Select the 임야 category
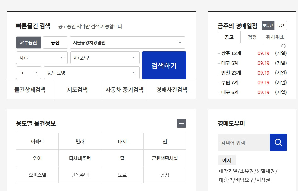The width and height of the screenshot is (298, 191). [37, 158]
